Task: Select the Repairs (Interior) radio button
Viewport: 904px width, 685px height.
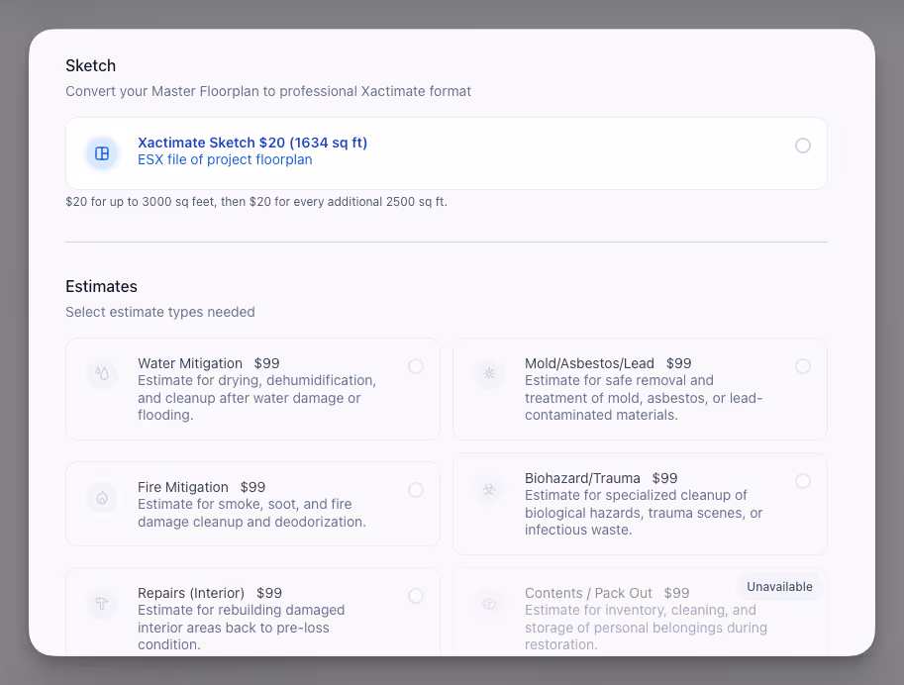Action: coord(416,596)
